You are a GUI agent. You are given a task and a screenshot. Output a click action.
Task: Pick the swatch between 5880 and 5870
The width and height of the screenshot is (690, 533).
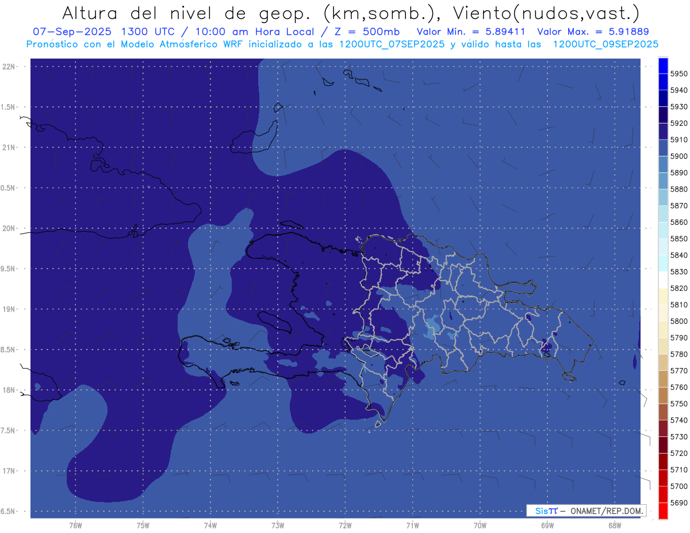[x=663, y=197]
